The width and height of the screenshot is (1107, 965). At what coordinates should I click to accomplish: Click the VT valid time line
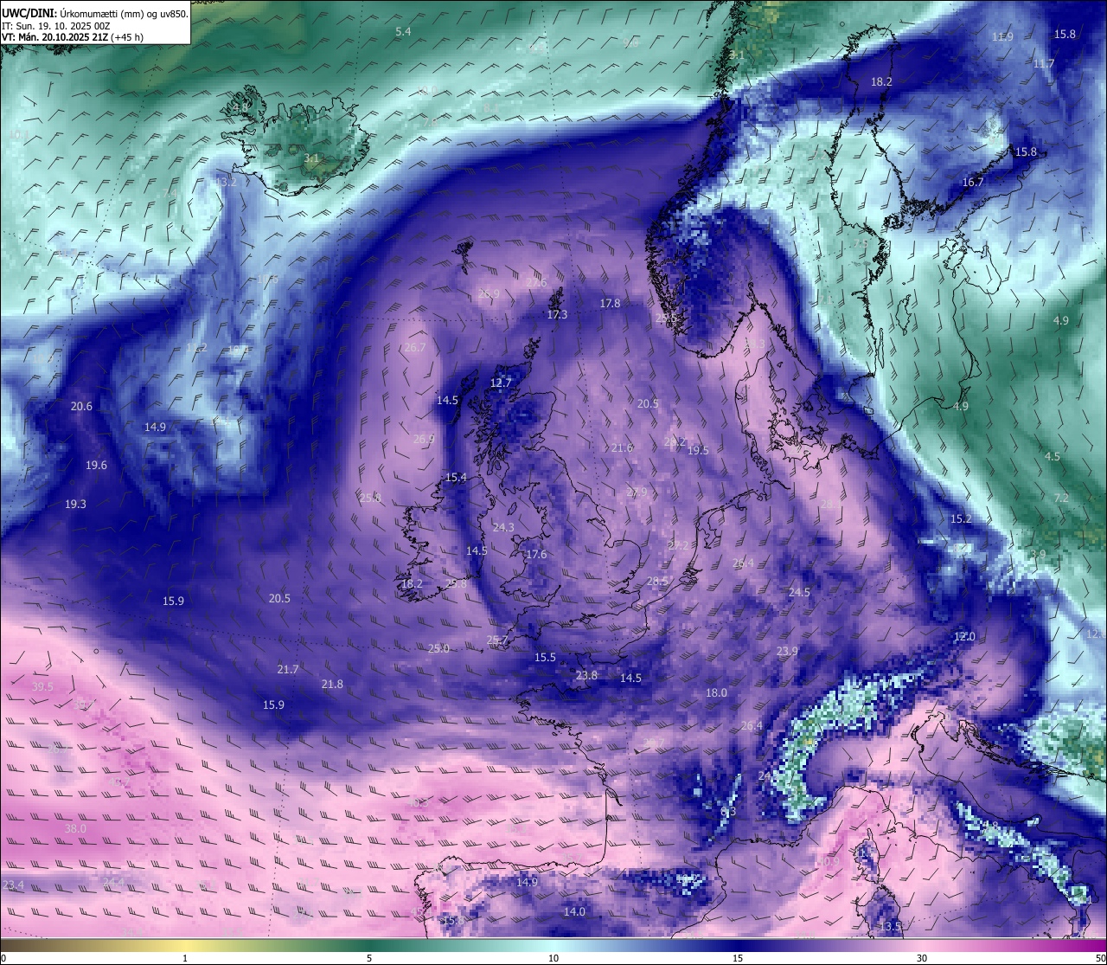pos(73,37)
